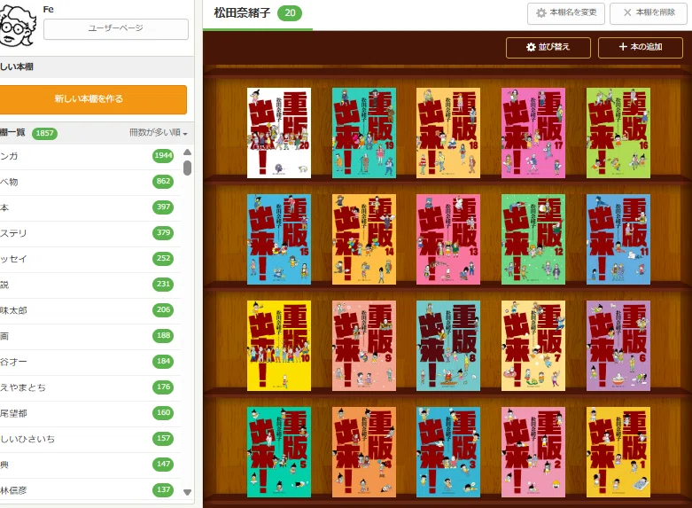Open 重版出来! volume 16 cover
This screenshot has height=508, width=692.
pyautogui.click(x=618, y=133)
